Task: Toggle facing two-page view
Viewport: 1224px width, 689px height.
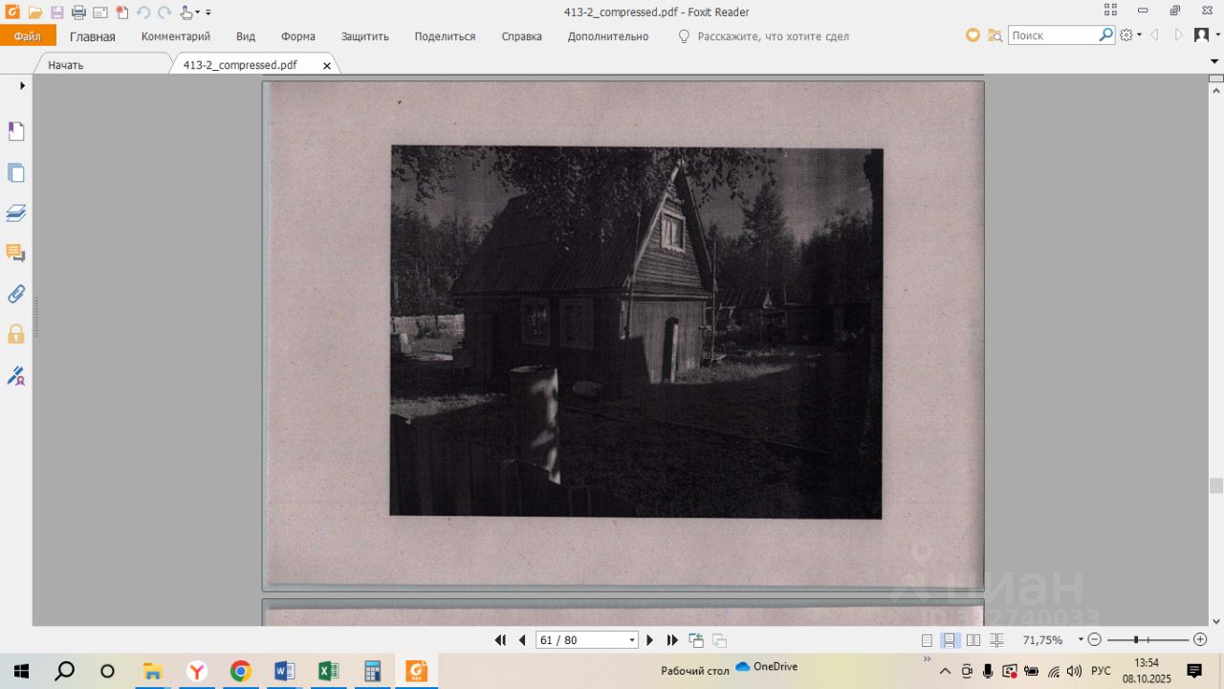Action: (x=973, y=640)
